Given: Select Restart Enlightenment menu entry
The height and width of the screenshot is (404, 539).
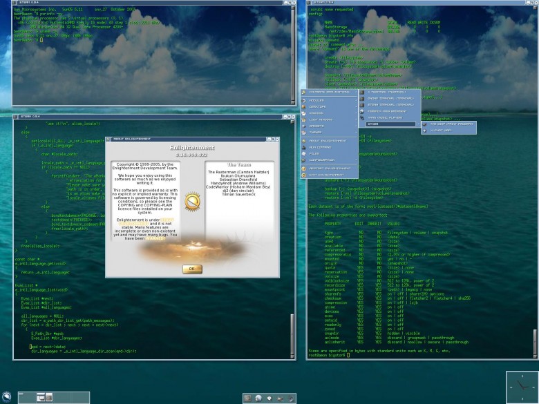Looking at the screenshot, I should (330, 169).
